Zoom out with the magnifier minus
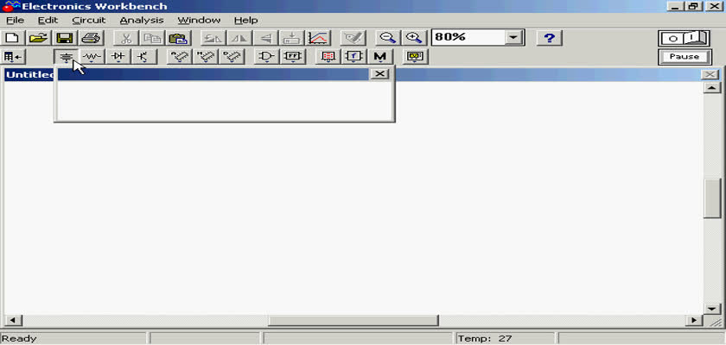Image resolution: width=726 pixels, height=345 pixels. [x=387, y=37]
